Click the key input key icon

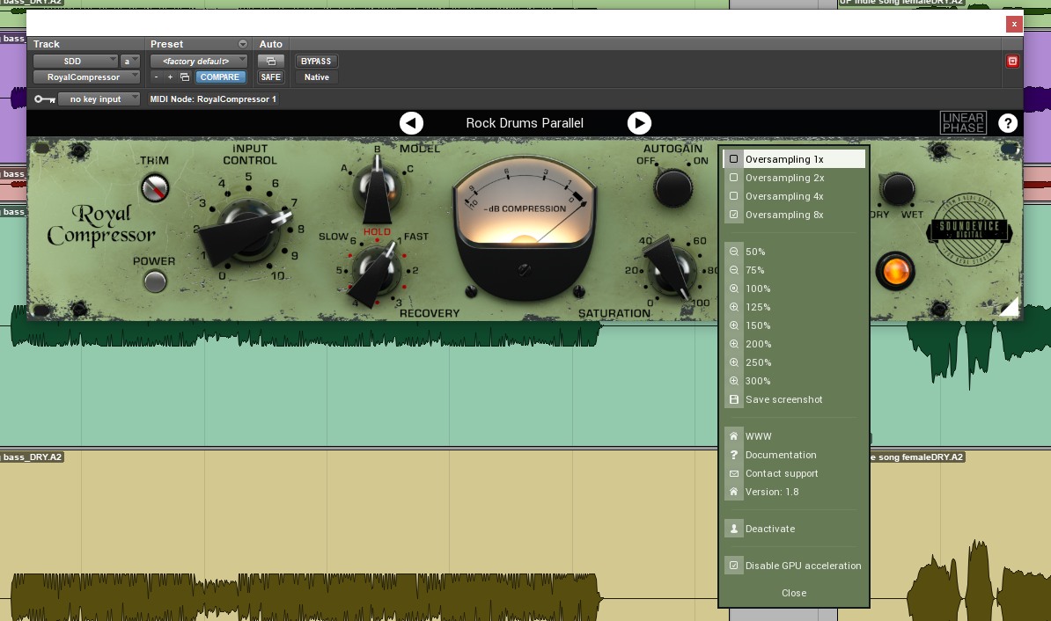tap(45, 99)
